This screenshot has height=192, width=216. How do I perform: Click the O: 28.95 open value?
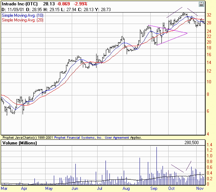point(34,10)
